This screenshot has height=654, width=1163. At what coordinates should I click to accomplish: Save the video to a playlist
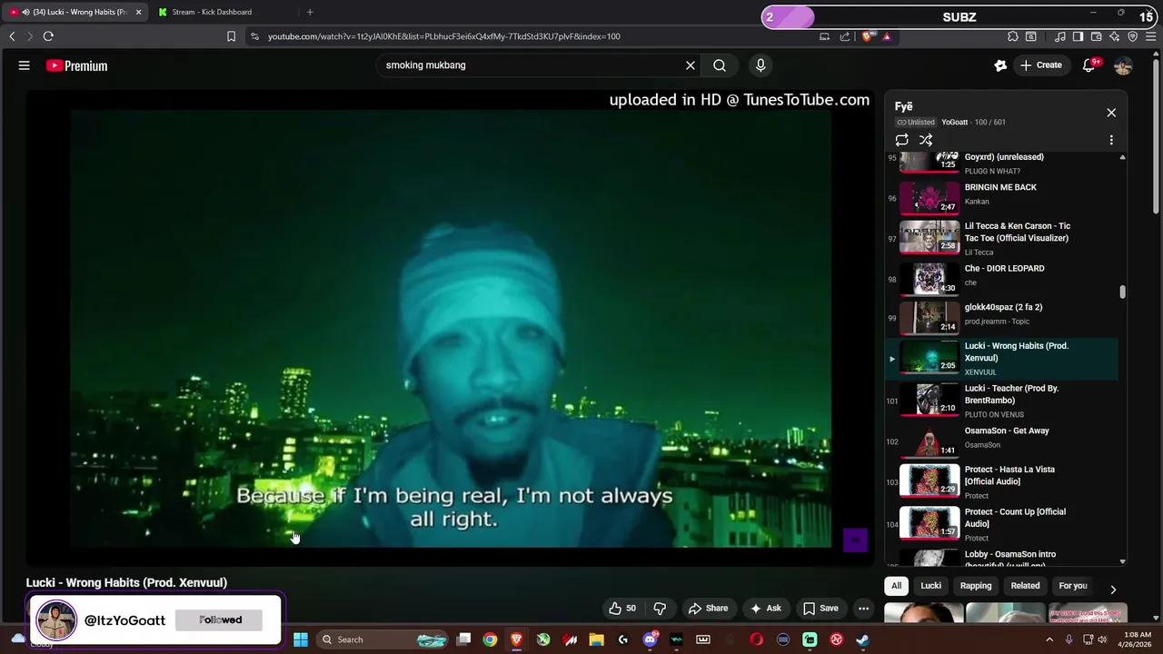pos(820,609)
